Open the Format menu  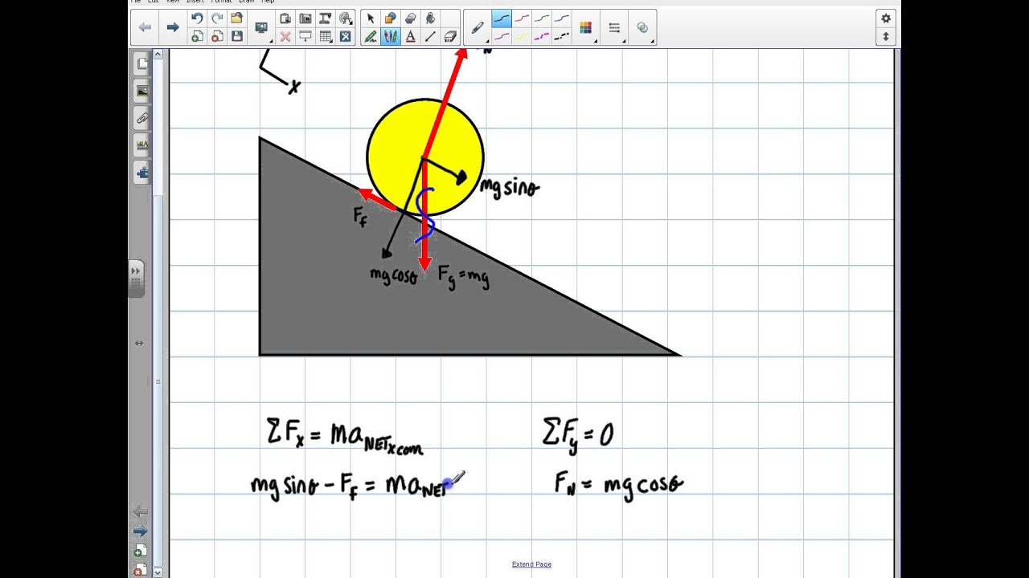coord(221,2)
